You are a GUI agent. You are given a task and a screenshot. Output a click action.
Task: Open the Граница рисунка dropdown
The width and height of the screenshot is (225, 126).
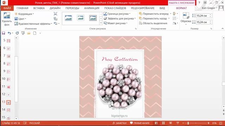(x=117, y=14)
